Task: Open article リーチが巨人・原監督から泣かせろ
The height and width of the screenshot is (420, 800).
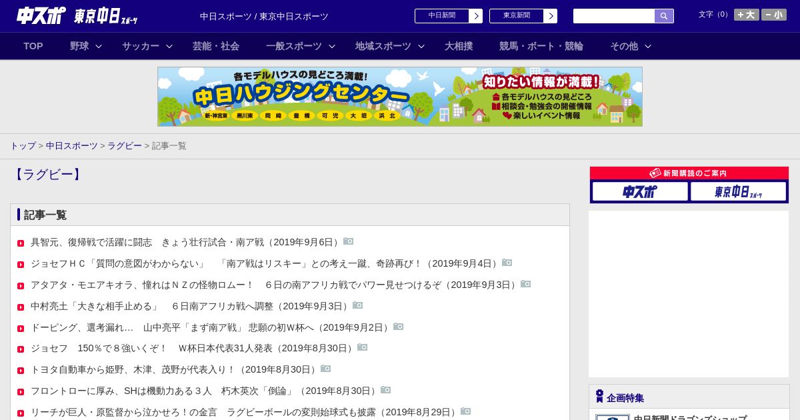Action: tap(245, 412)
